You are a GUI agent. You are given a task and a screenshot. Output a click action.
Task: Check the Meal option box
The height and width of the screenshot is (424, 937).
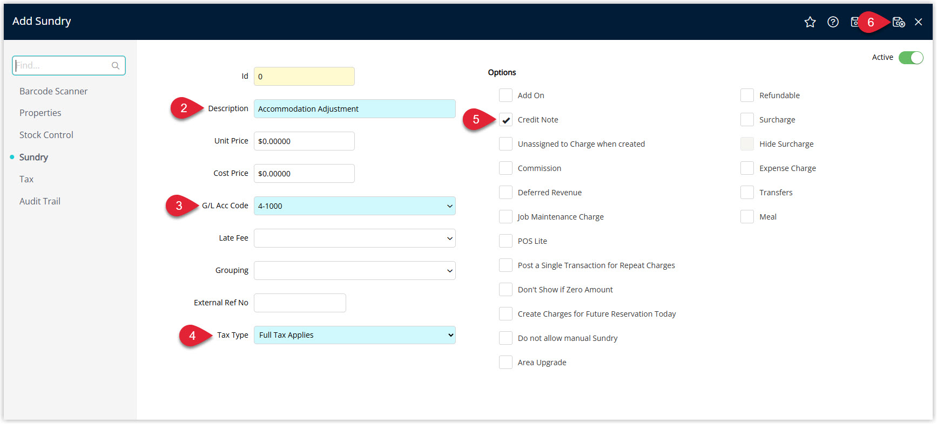pyautogui.click(x=747, y=217)
